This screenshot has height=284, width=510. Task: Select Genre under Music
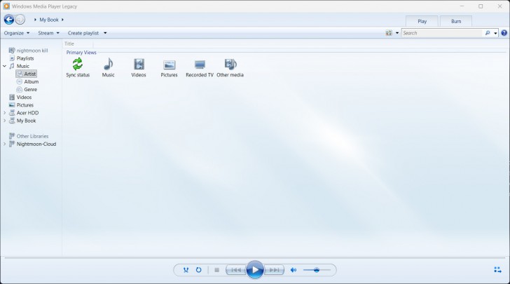(x=27, y=90)
